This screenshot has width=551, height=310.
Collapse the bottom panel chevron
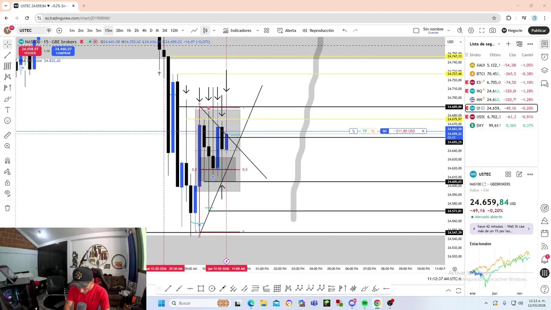448,291
